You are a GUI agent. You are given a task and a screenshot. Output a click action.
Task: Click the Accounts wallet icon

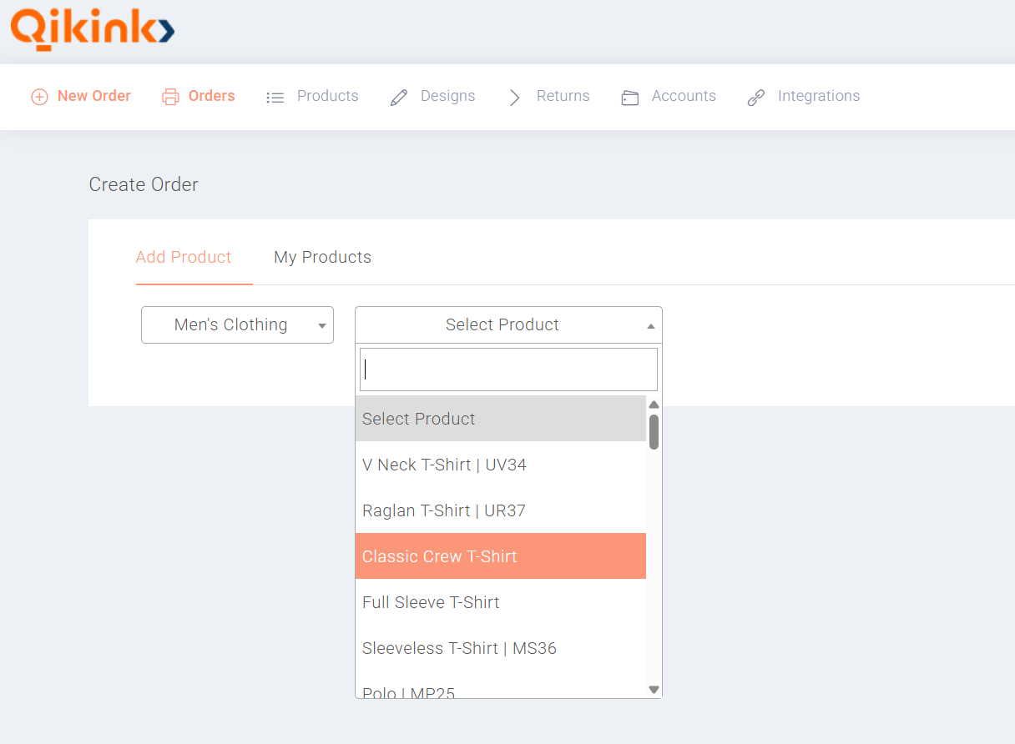tap(630, 98)
